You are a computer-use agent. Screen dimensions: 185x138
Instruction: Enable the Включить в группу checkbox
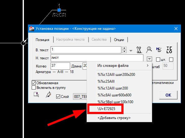(34, 88)
